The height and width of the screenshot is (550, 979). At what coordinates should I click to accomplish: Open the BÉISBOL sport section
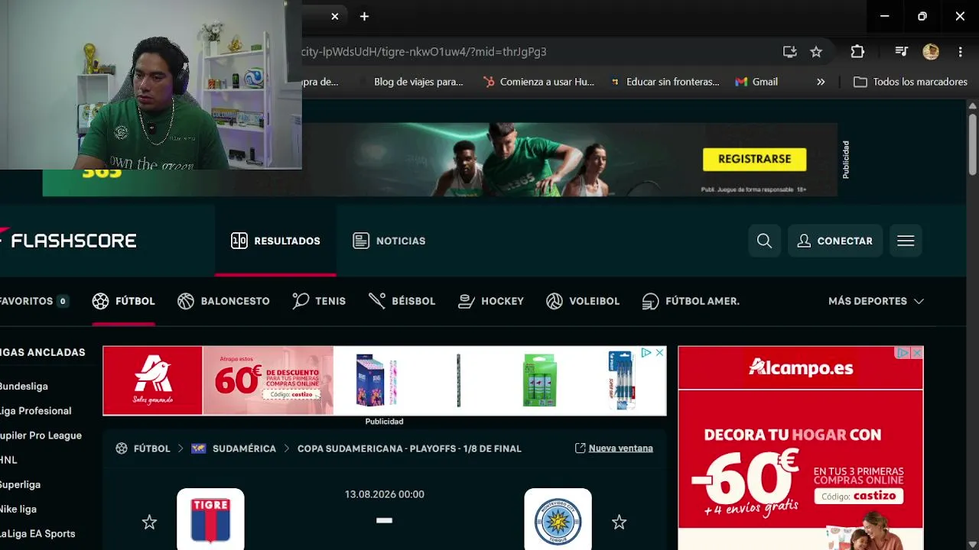(402, 301)
